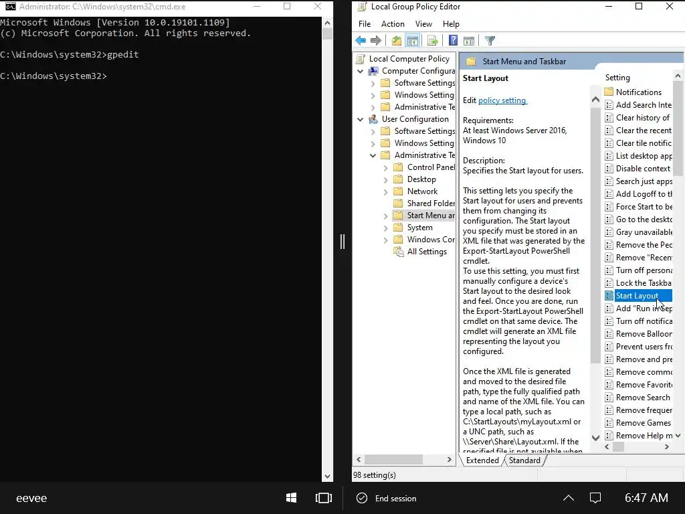The width and height of the screenshot is (685, 514).
Task: Open the Help menu
Action: click(451, 24)
